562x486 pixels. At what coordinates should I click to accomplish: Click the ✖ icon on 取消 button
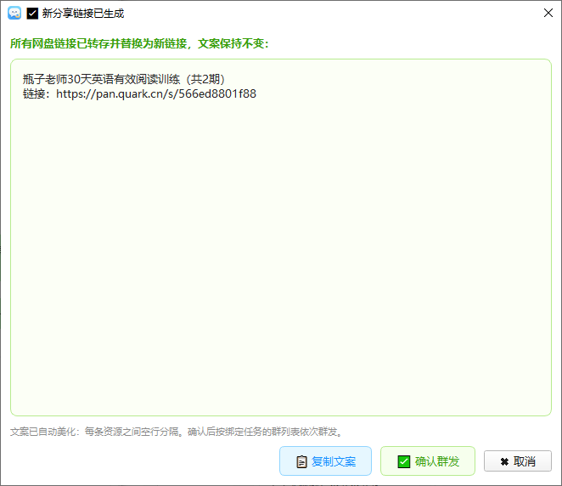click(x=504, y=461)
